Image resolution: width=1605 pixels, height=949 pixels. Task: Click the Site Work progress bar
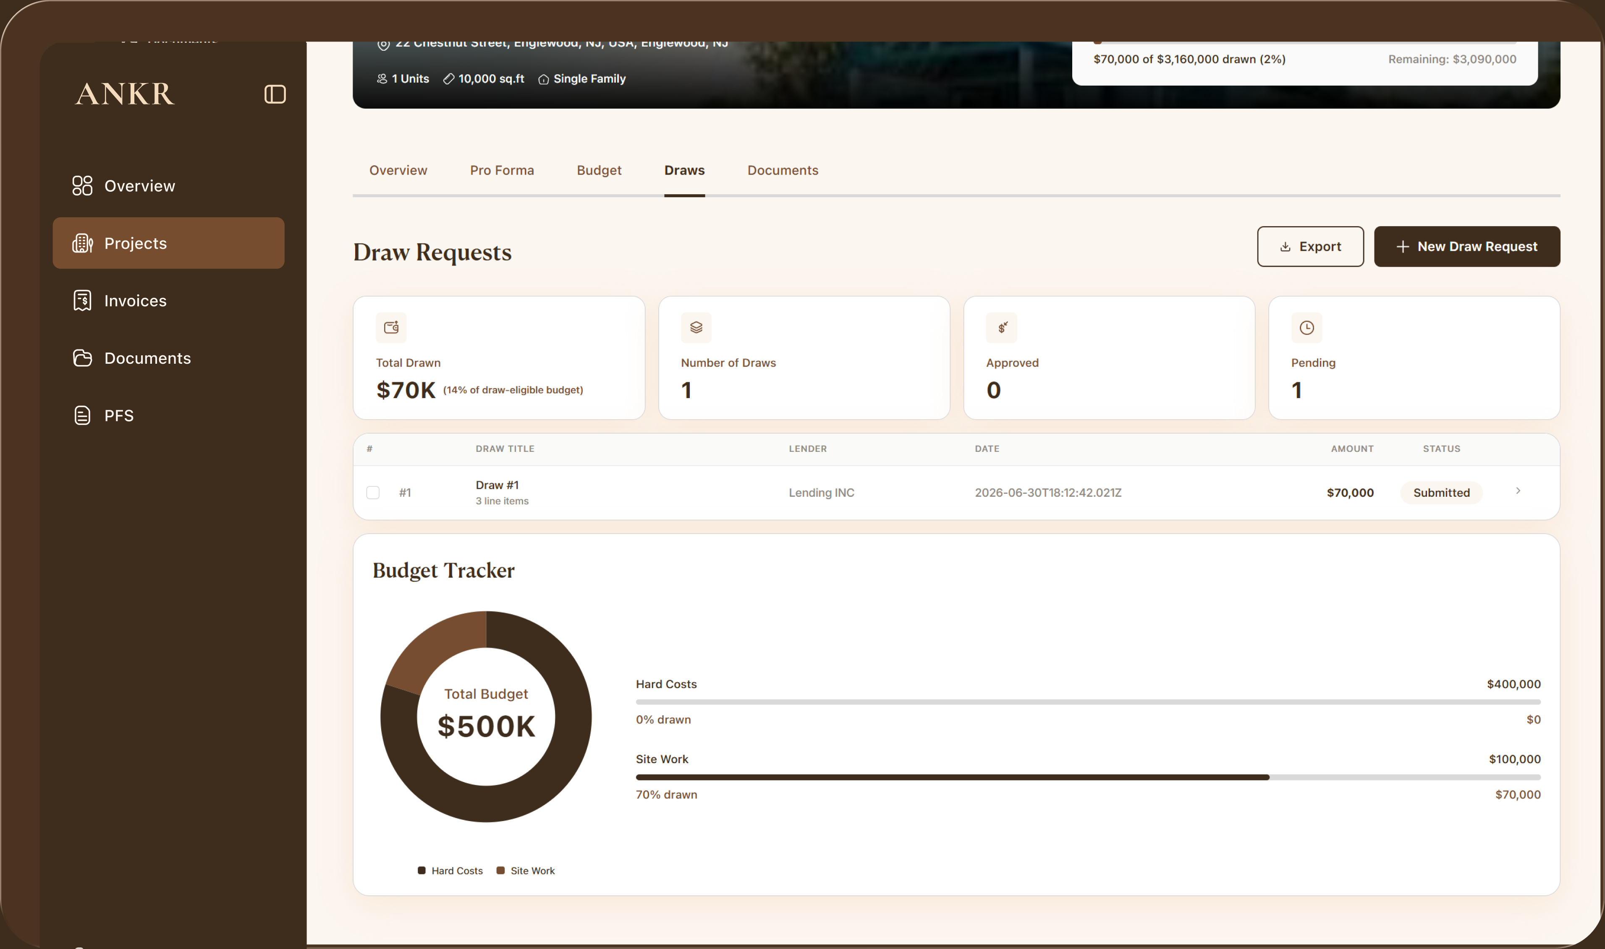coord(1088,777)
